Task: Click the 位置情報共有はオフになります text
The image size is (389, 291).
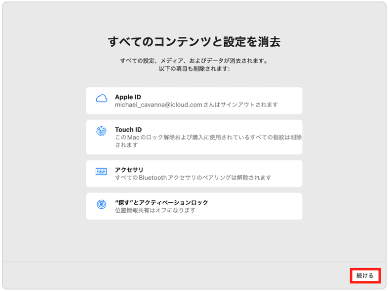Action: [x=155, y=210]
